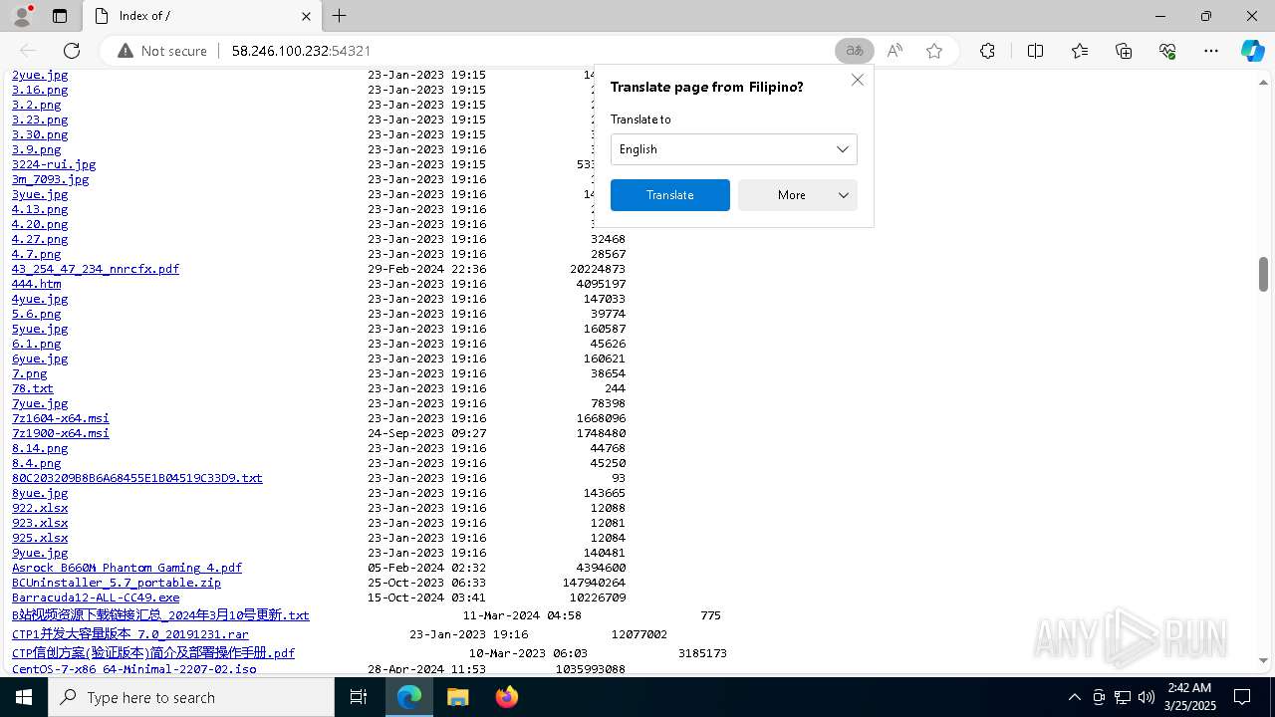
Task: Open the 925.xlsx link
Action: point(40,538)
